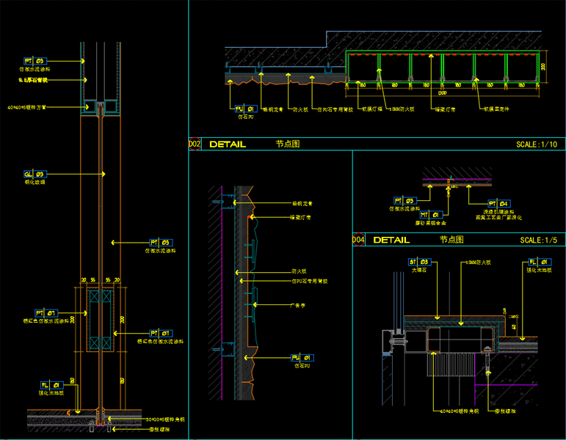This screenshot has width=566, height=440.
Task: Click 膨胀螺栓 label below 30*30*5镀锌角钢
Action: pos(159,430)
